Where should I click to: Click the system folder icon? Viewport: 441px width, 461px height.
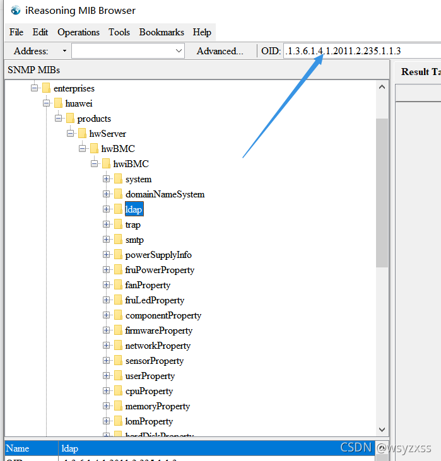pos(118,178)
